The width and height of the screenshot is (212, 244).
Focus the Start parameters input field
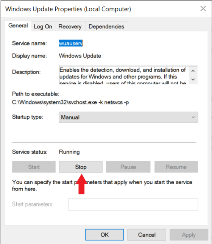133,204
